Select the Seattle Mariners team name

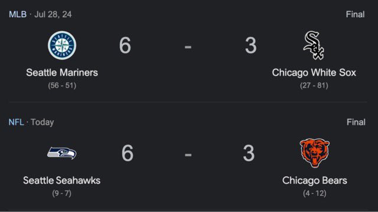62,72
